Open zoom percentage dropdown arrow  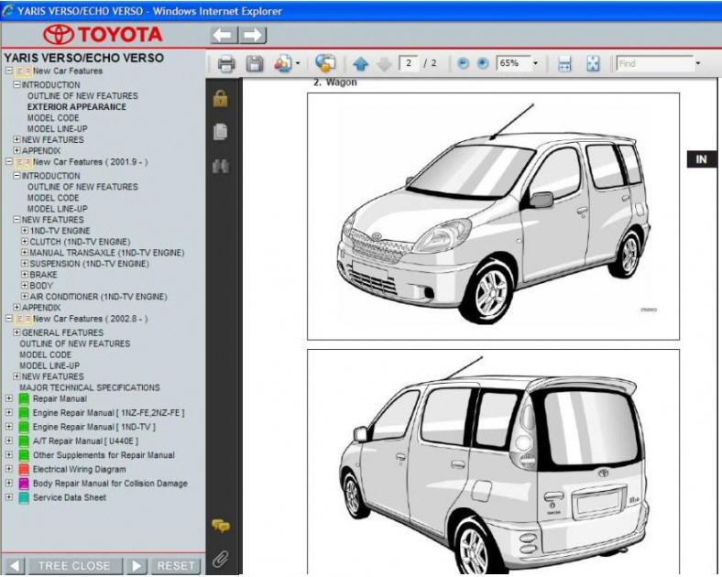tap(535, 63)
